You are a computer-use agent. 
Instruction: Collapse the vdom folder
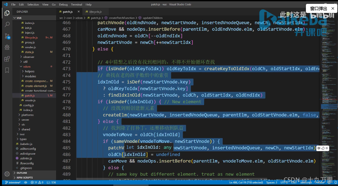27,67
